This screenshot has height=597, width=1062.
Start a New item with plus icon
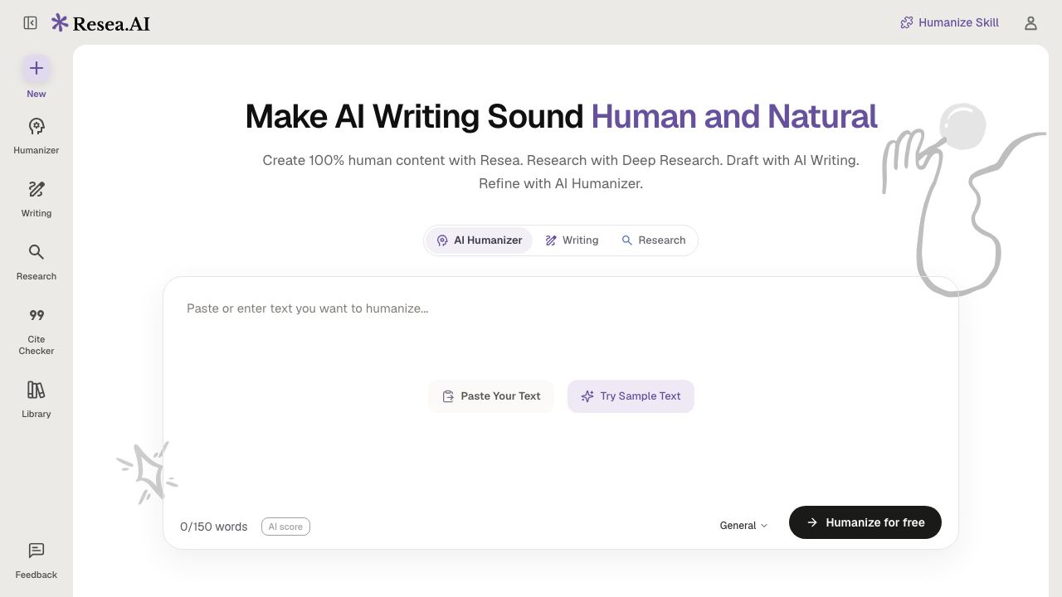37,76
